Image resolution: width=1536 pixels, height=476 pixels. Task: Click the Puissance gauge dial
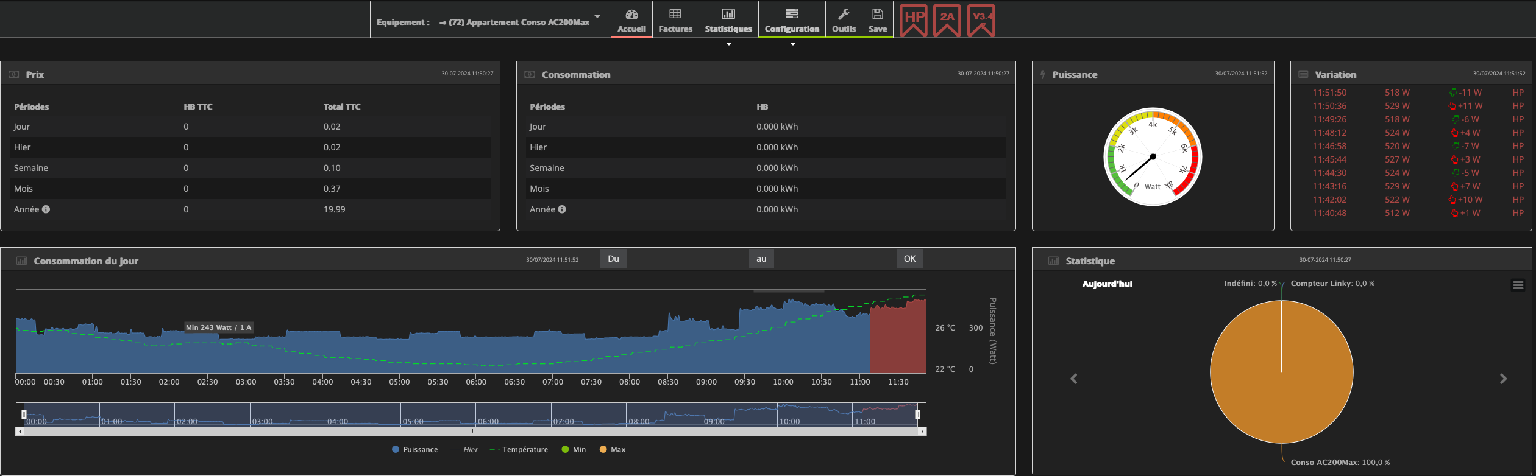pyautogui.click(x=1152, y=157)
